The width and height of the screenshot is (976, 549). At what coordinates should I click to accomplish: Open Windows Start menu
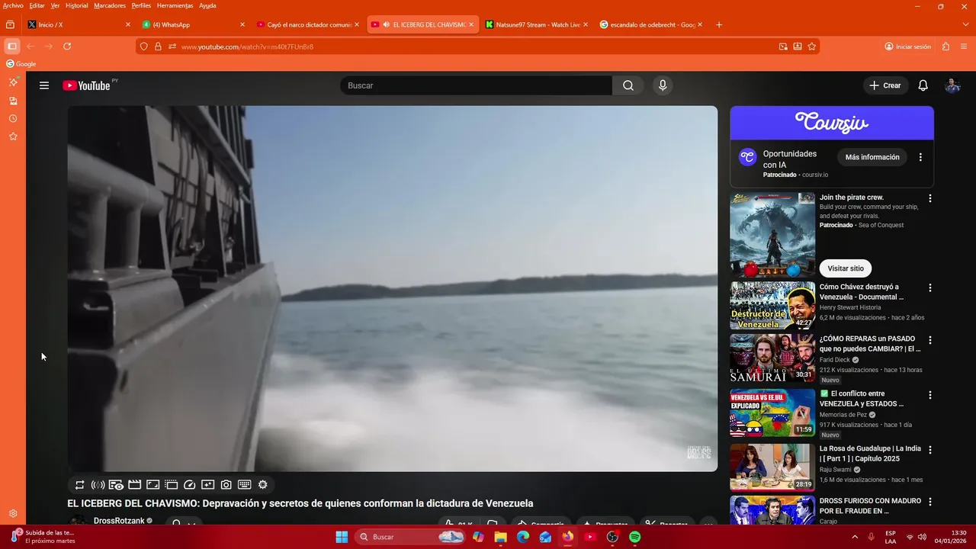coord(342,537)
